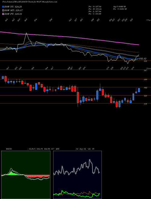This screenshot has width=151, height=199.
Task: Click the 132.12 EMA price label
Action: pos(143,58)
